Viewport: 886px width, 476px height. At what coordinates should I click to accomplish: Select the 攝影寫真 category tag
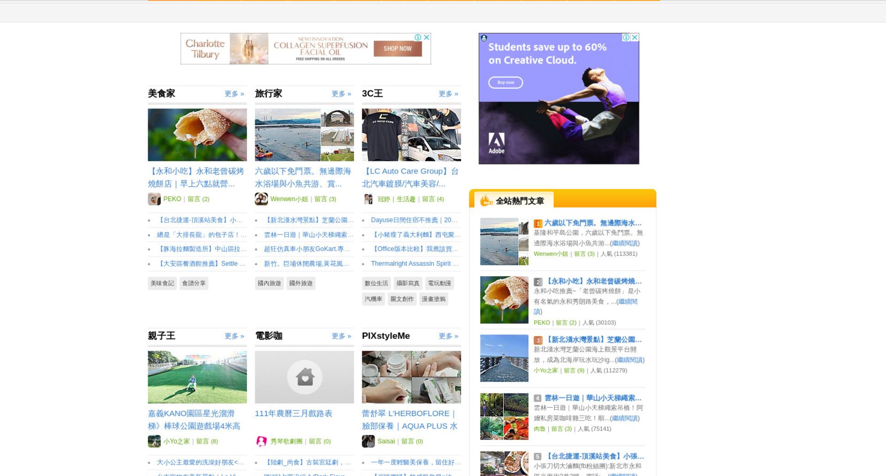408,283
